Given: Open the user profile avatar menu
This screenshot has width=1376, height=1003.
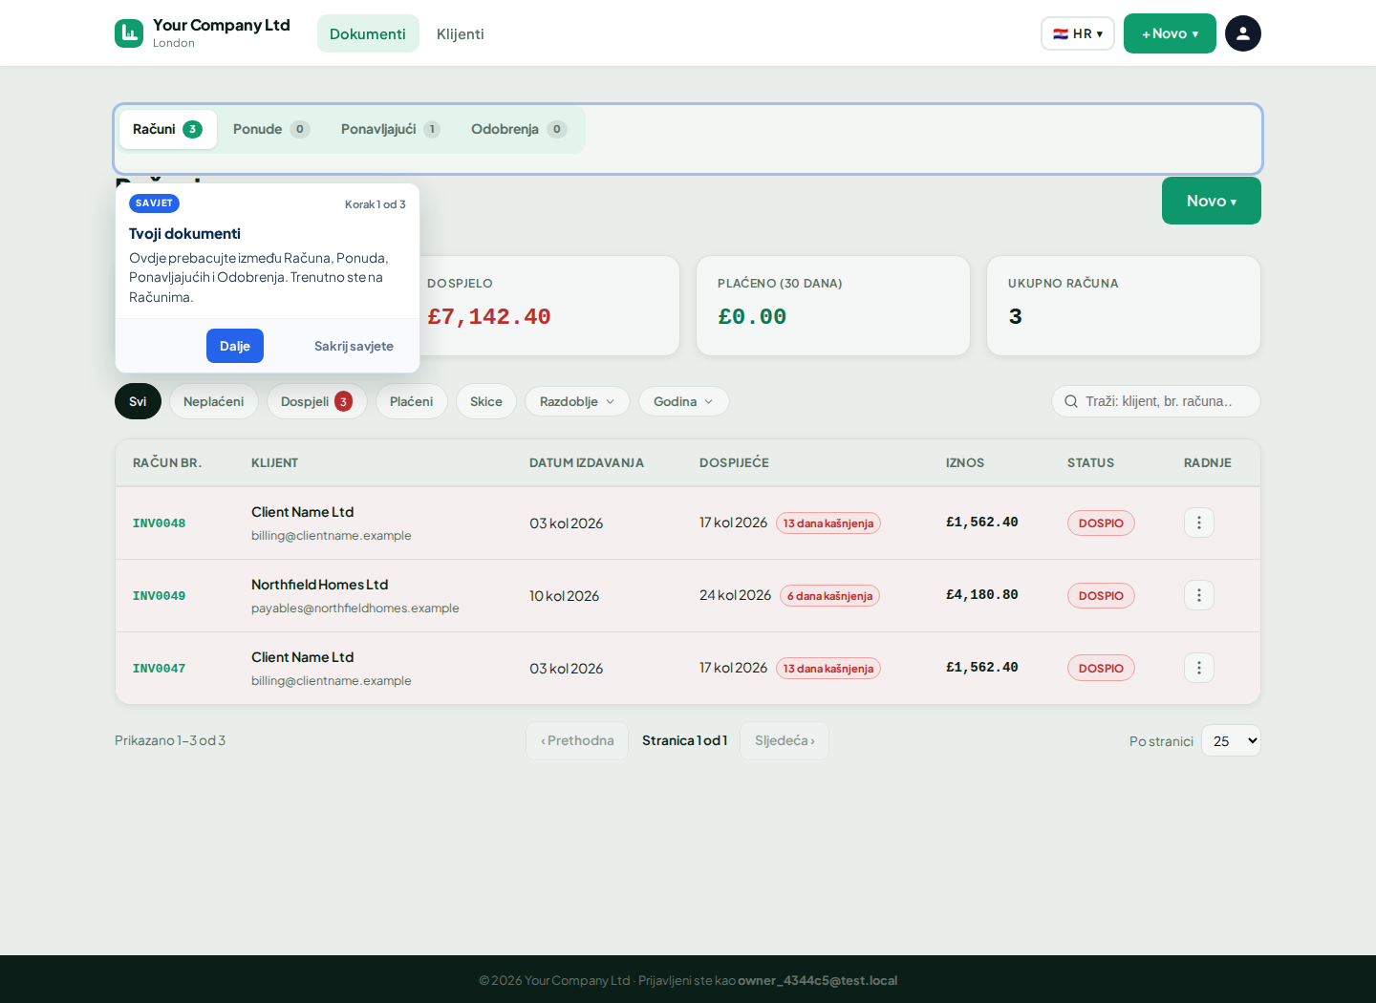Looking at the screenshot, I should (1242, 33).
